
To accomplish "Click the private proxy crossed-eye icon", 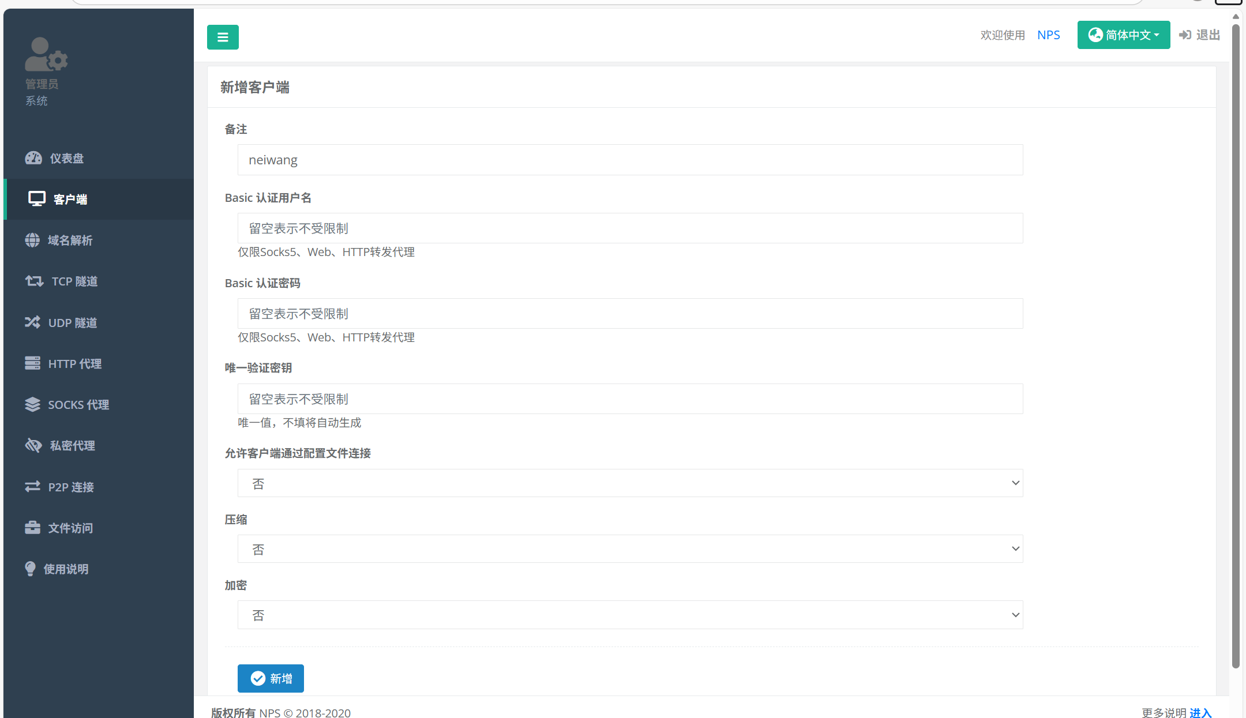I will (x=33, y=445).
